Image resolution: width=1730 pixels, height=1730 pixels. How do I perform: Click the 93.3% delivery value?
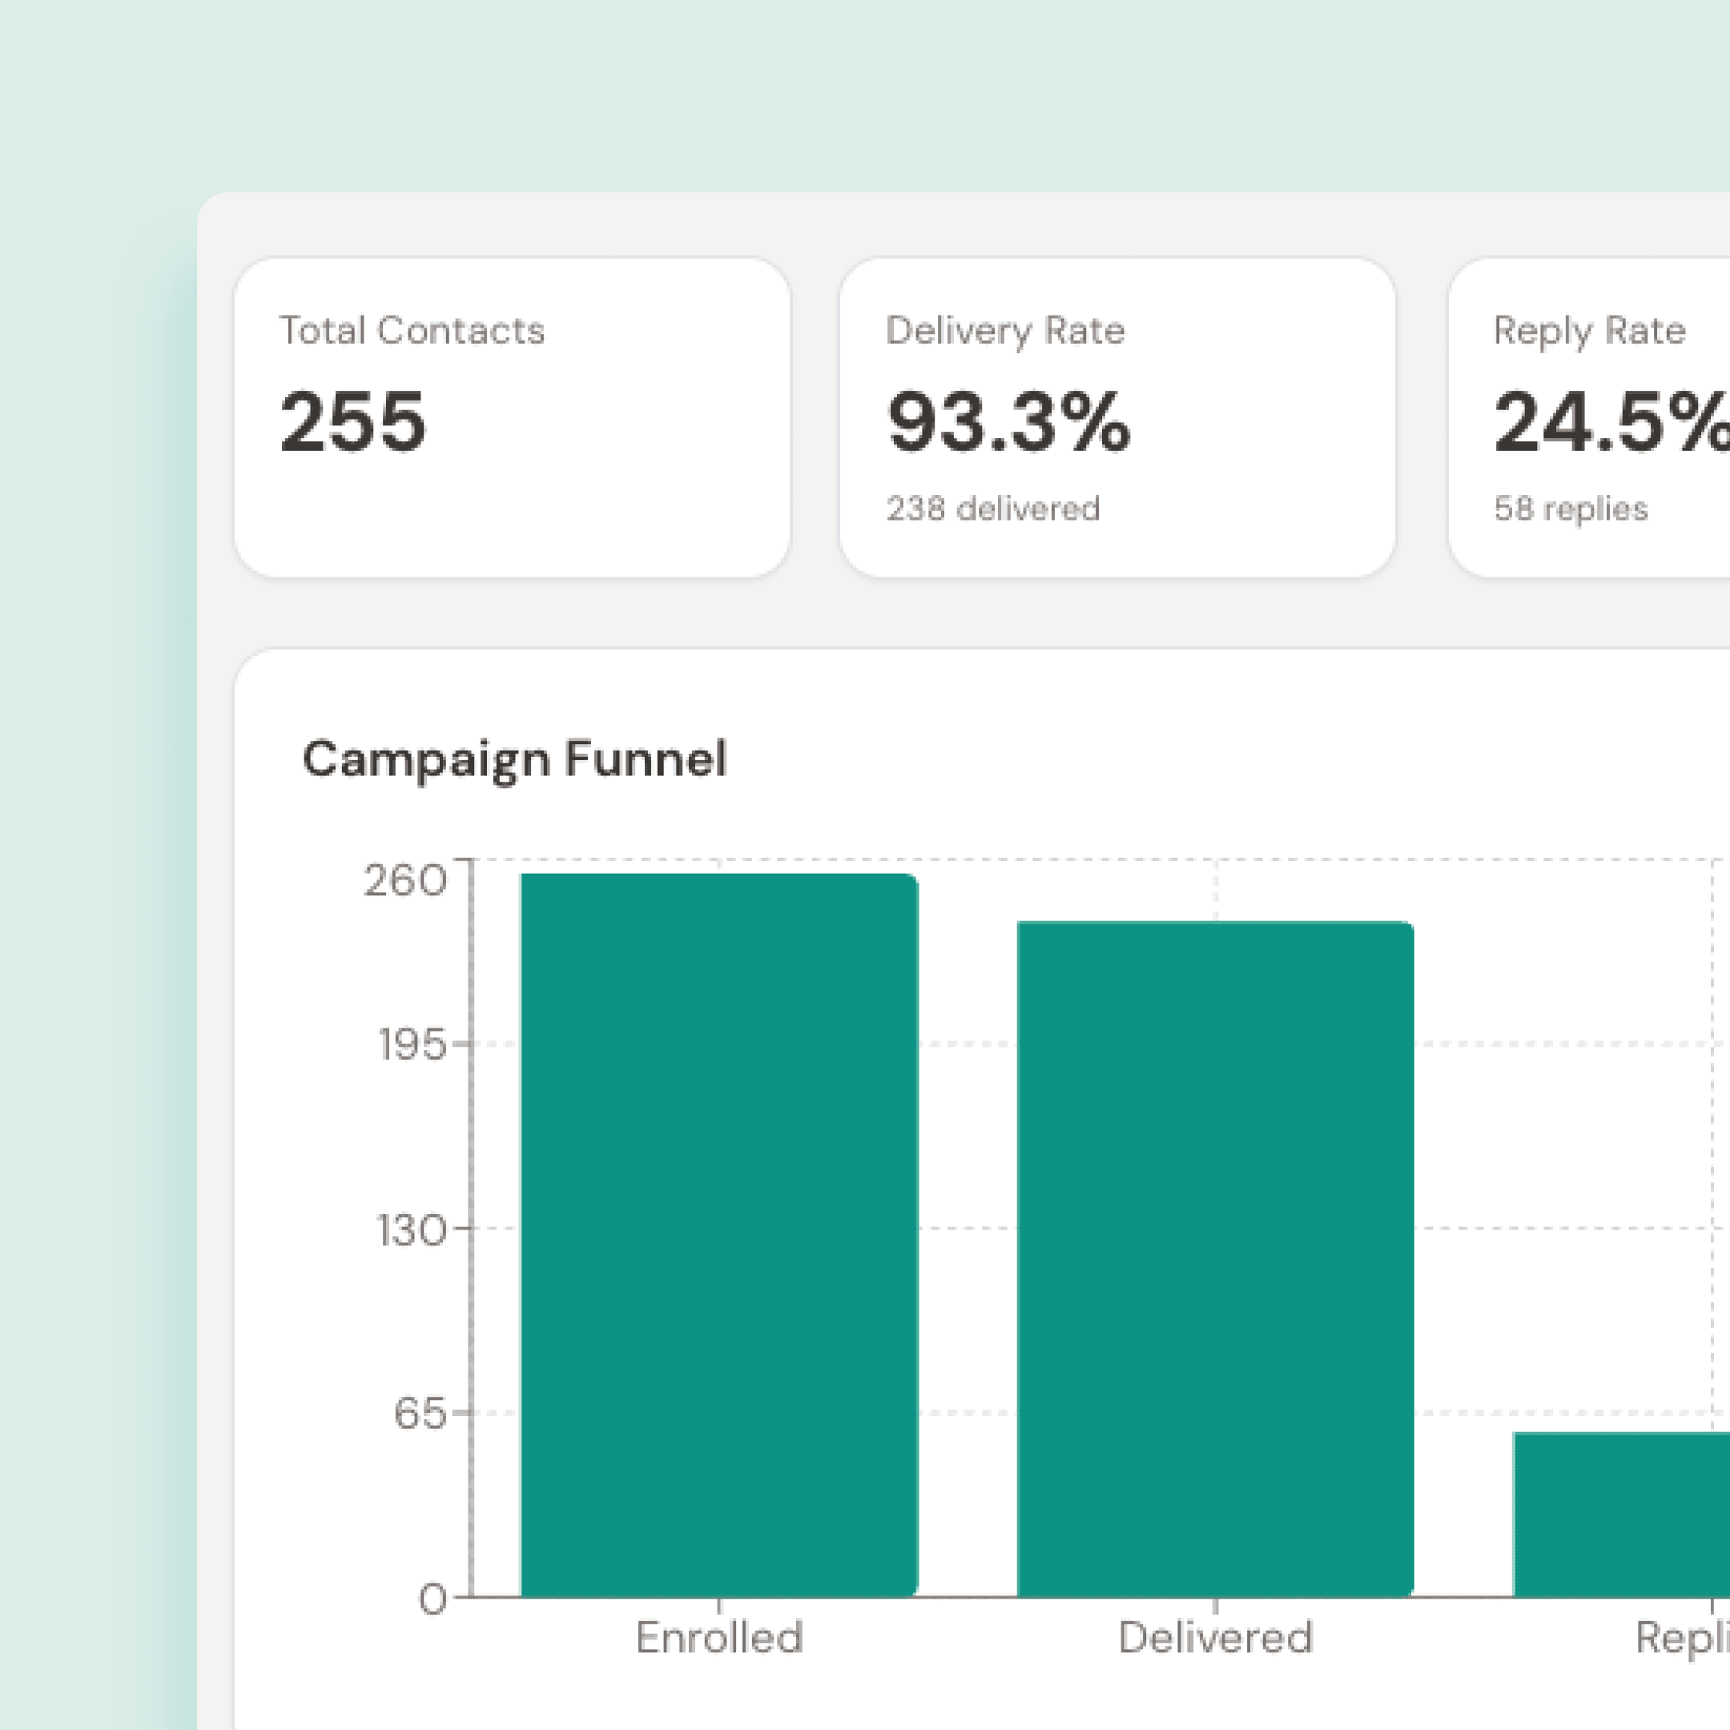(1008, 422)
